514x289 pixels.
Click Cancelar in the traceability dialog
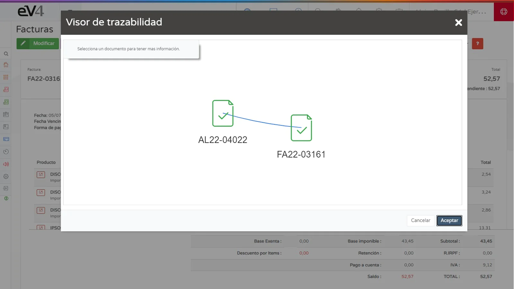(x=421, y=220)
